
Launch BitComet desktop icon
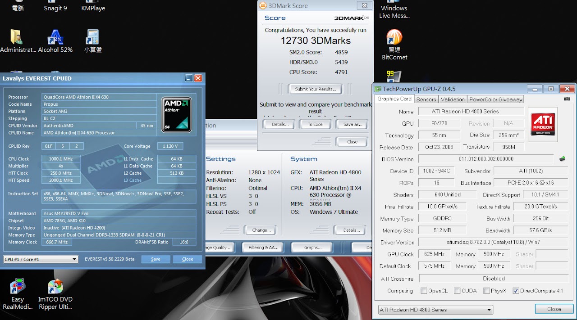point(394,45)
